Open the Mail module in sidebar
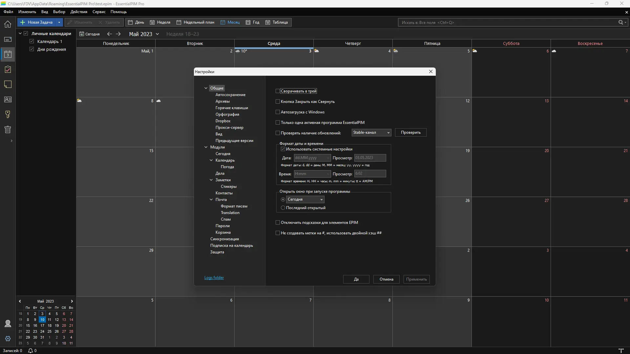The width and height of the screenshot is (630, 354). point(8,39)
